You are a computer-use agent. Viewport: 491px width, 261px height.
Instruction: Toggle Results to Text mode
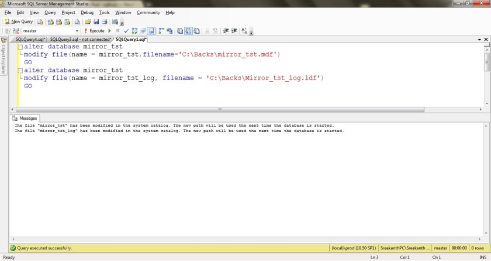(180, 31)
